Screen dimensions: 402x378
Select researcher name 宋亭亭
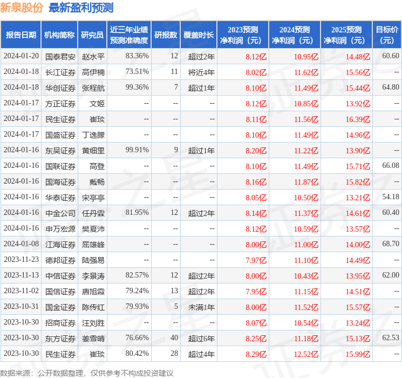[93, 198]
